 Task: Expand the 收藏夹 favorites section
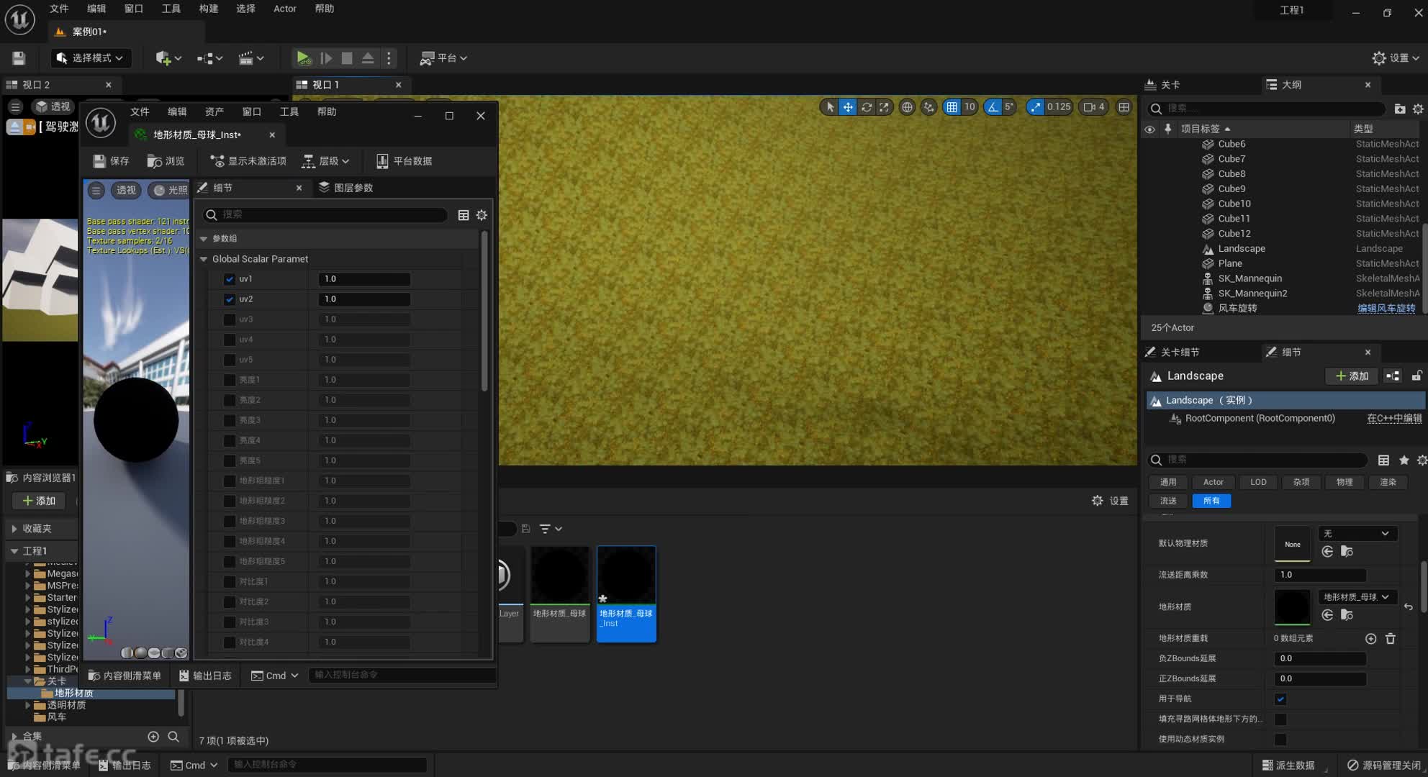(14, 529)
